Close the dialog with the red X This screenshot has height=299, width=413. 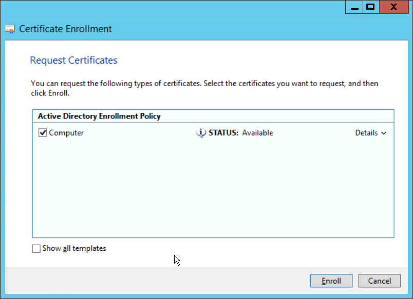click(x=393, y=7)
